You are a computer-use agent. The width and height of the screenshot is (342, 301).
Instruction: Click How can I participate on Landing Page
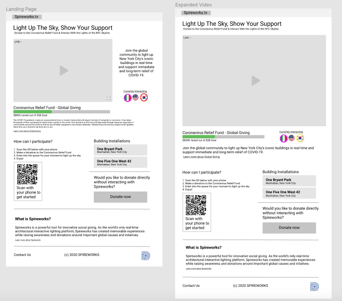click(33, 142)
